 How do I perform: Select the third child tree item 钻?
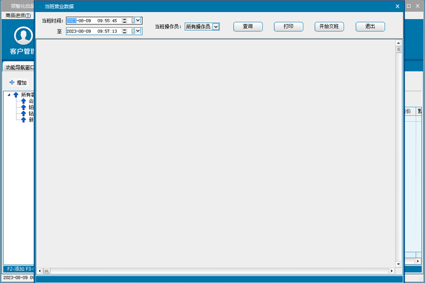pos(31,114)
